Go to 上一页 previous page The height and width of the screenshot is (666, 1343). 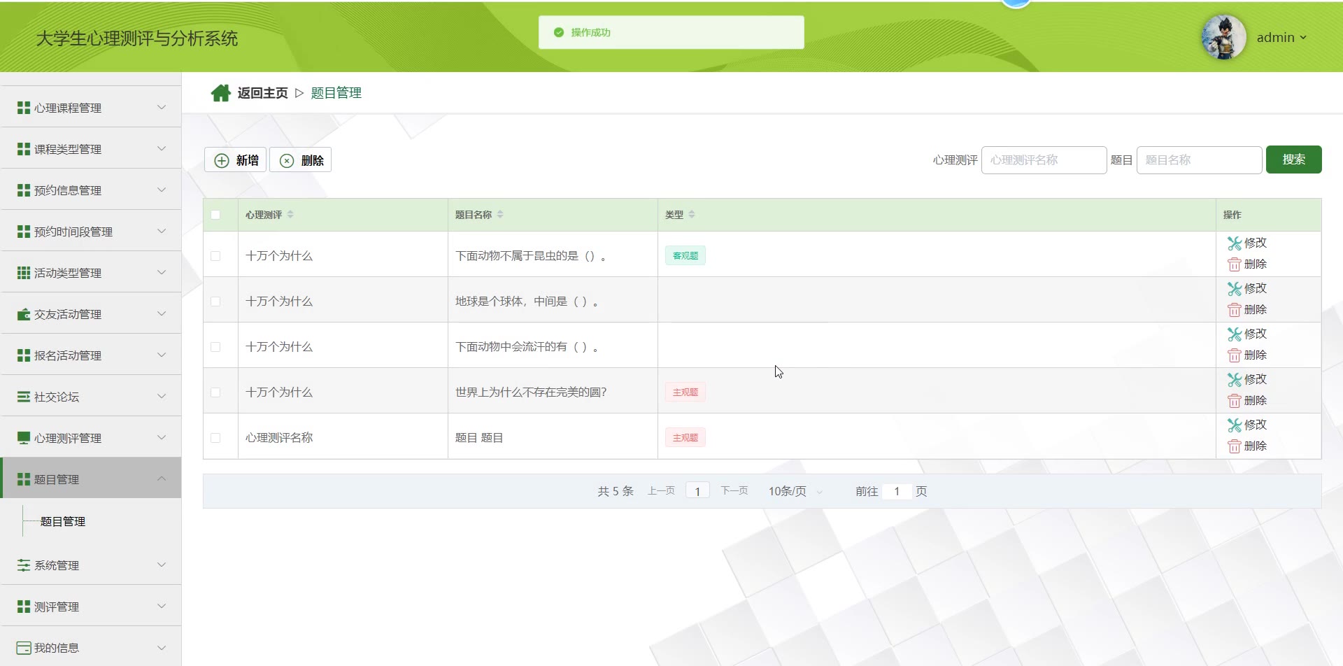click(661, 491)
